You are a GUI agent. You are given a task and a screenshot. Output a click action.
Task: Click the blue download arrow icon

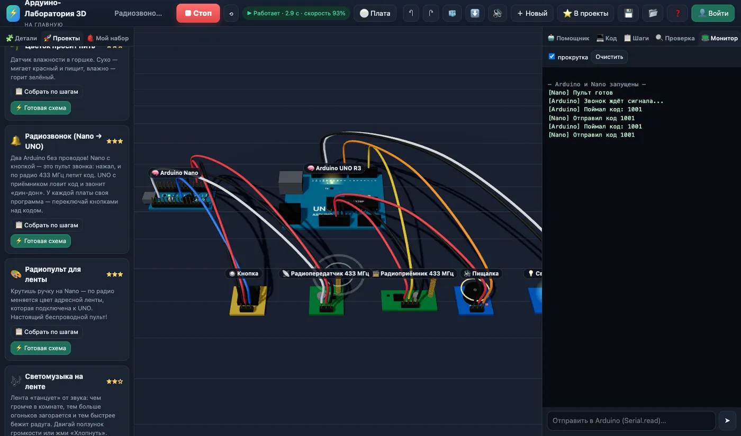pyautogui.click(x=475, y=13)
